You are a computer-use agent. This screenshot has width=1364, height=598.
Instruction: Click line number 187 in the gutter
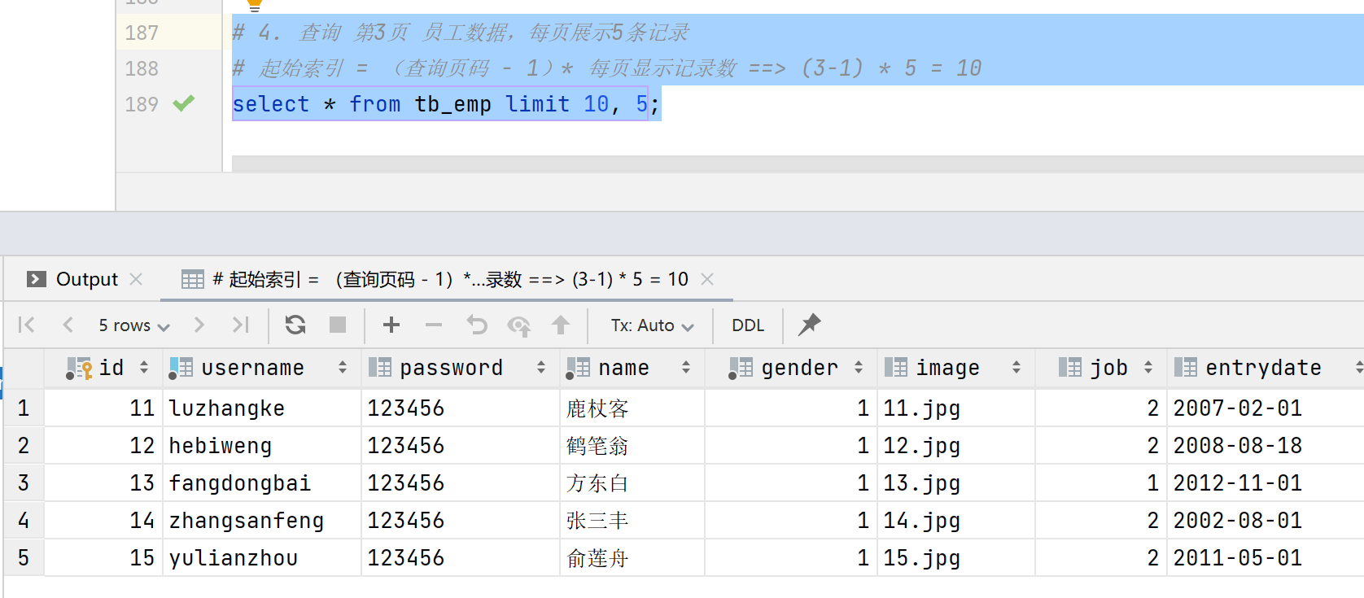pos(142,33)
